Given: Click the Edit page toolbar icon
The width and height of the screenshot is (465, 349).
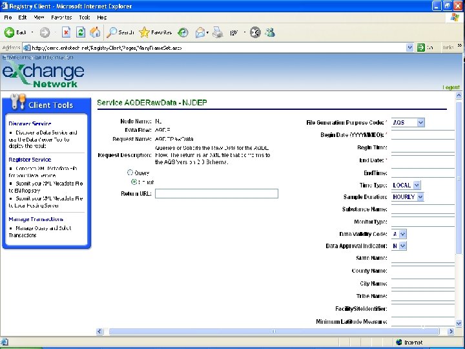Looking at the screenshot, I should click(x=234, y=32).
